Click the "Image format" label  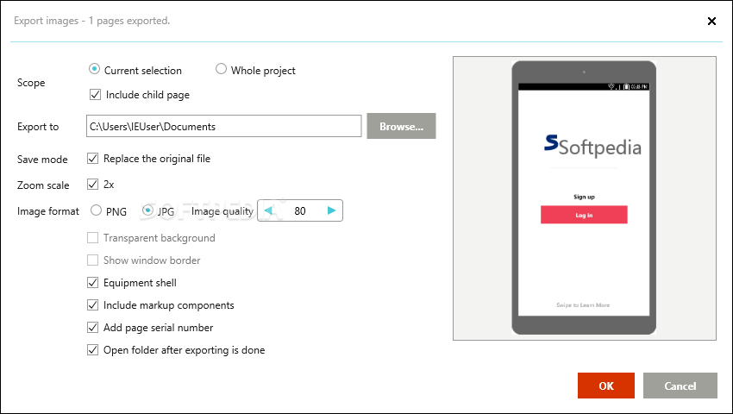[x=48, y=211]
